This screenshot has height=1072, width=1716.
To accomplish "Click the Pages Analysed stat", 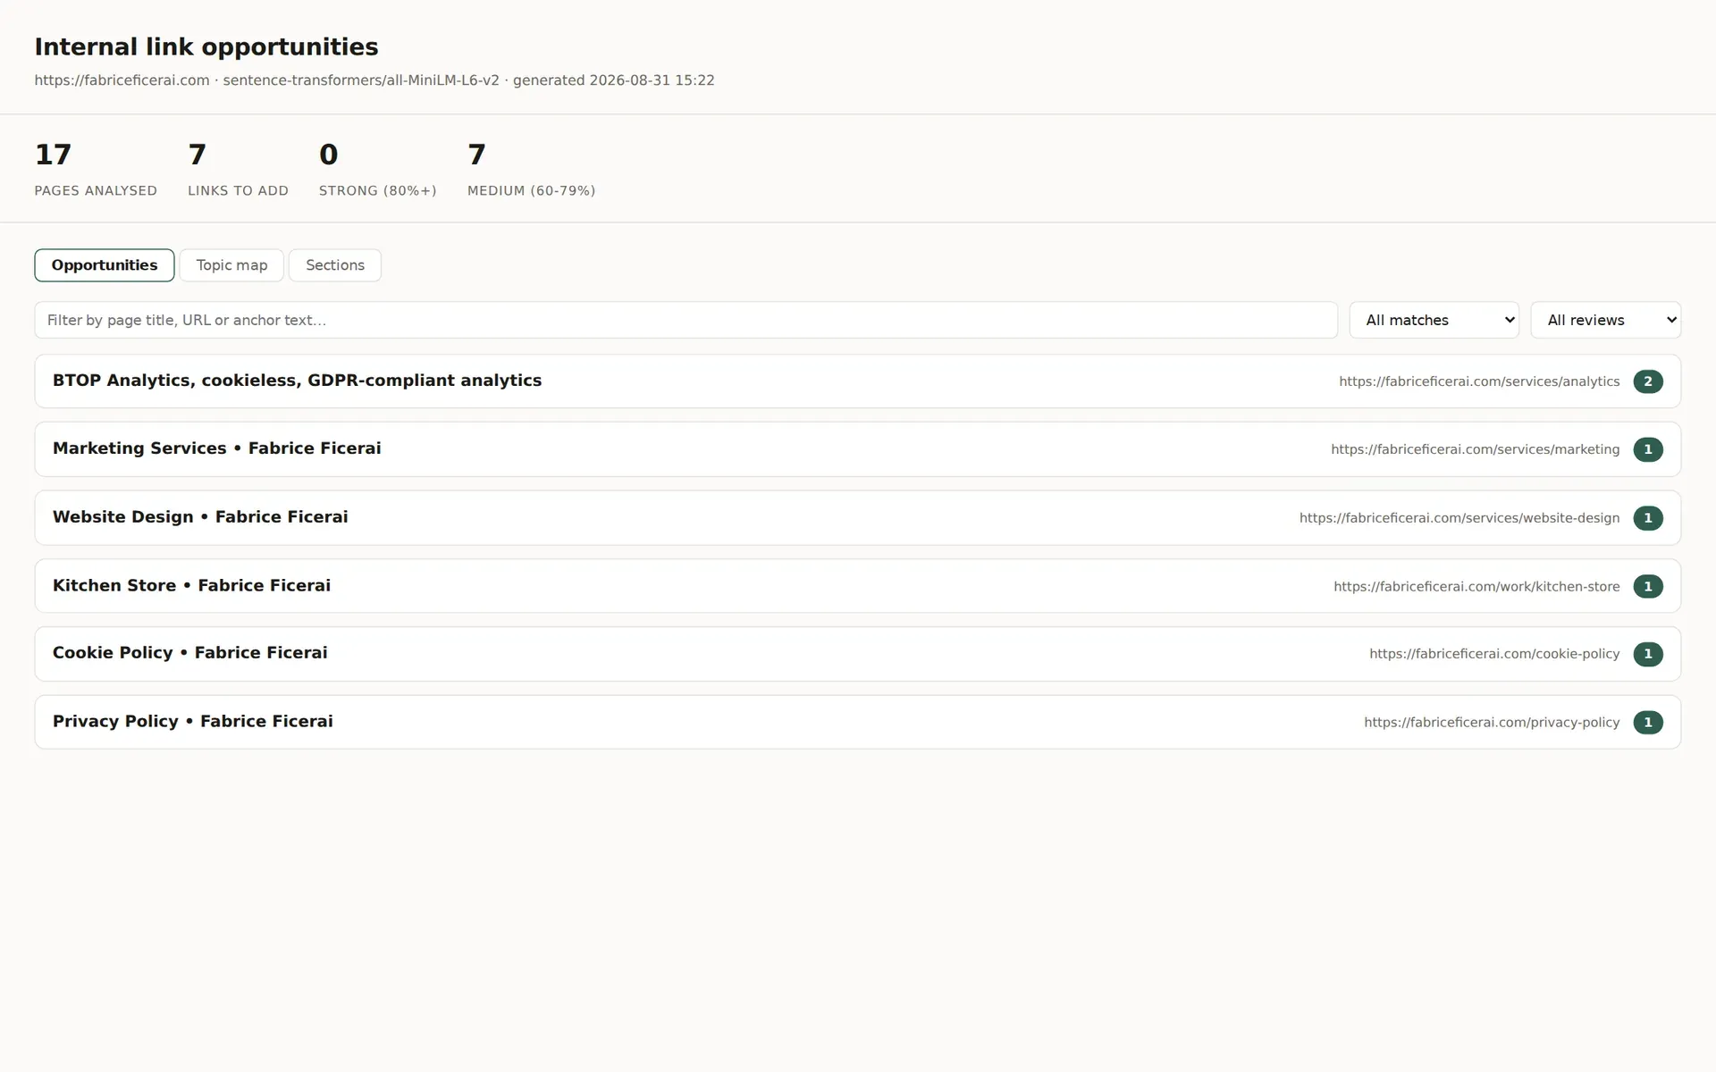I will [96, 169].
